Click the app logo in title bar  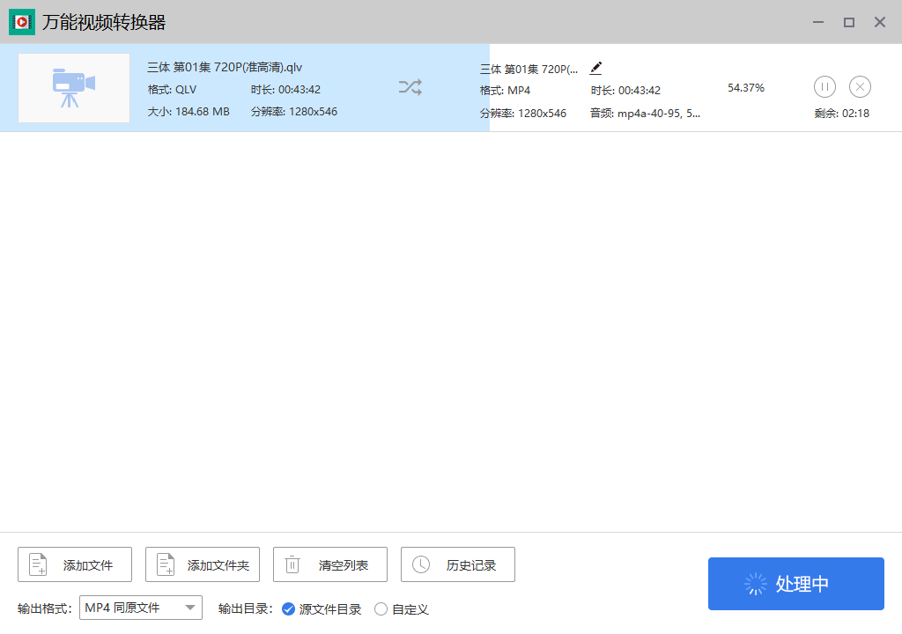coord(21,22)
